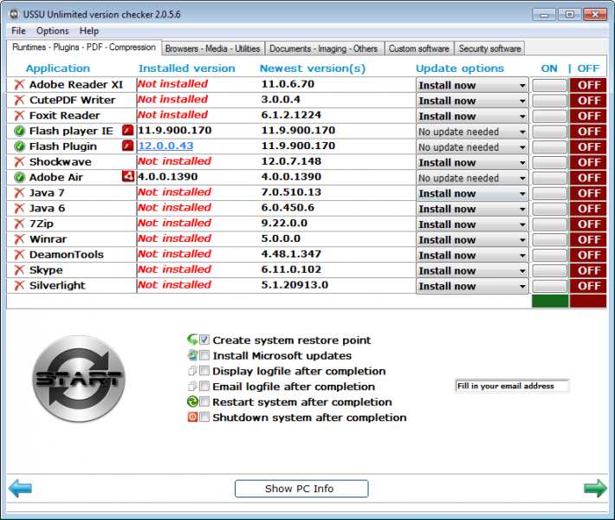The image size is (615, 520).
Task: Open the 12.0.0.43 Flash Plugin version link
Action: [165, 146]
